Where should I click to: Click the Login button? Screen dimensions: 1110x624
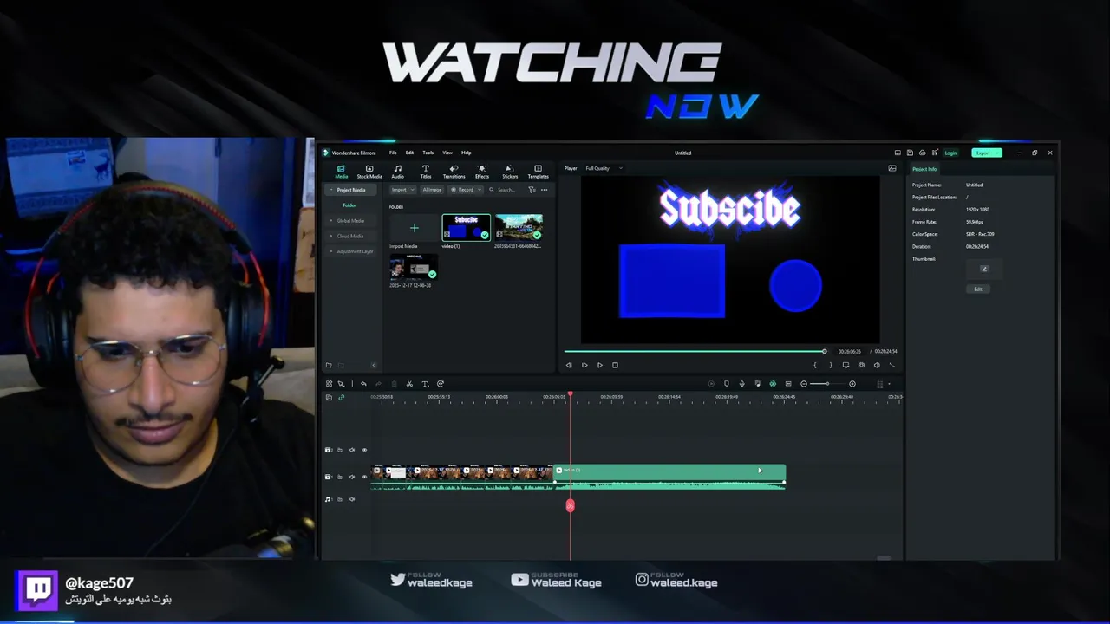pos(950,153)
